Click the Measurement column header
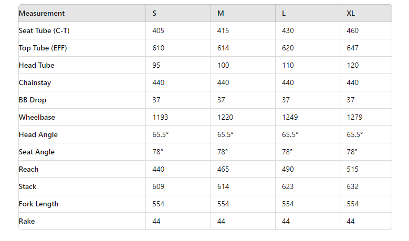The width and height of the screenshot is (409, 241). click(x=42, y=14)
